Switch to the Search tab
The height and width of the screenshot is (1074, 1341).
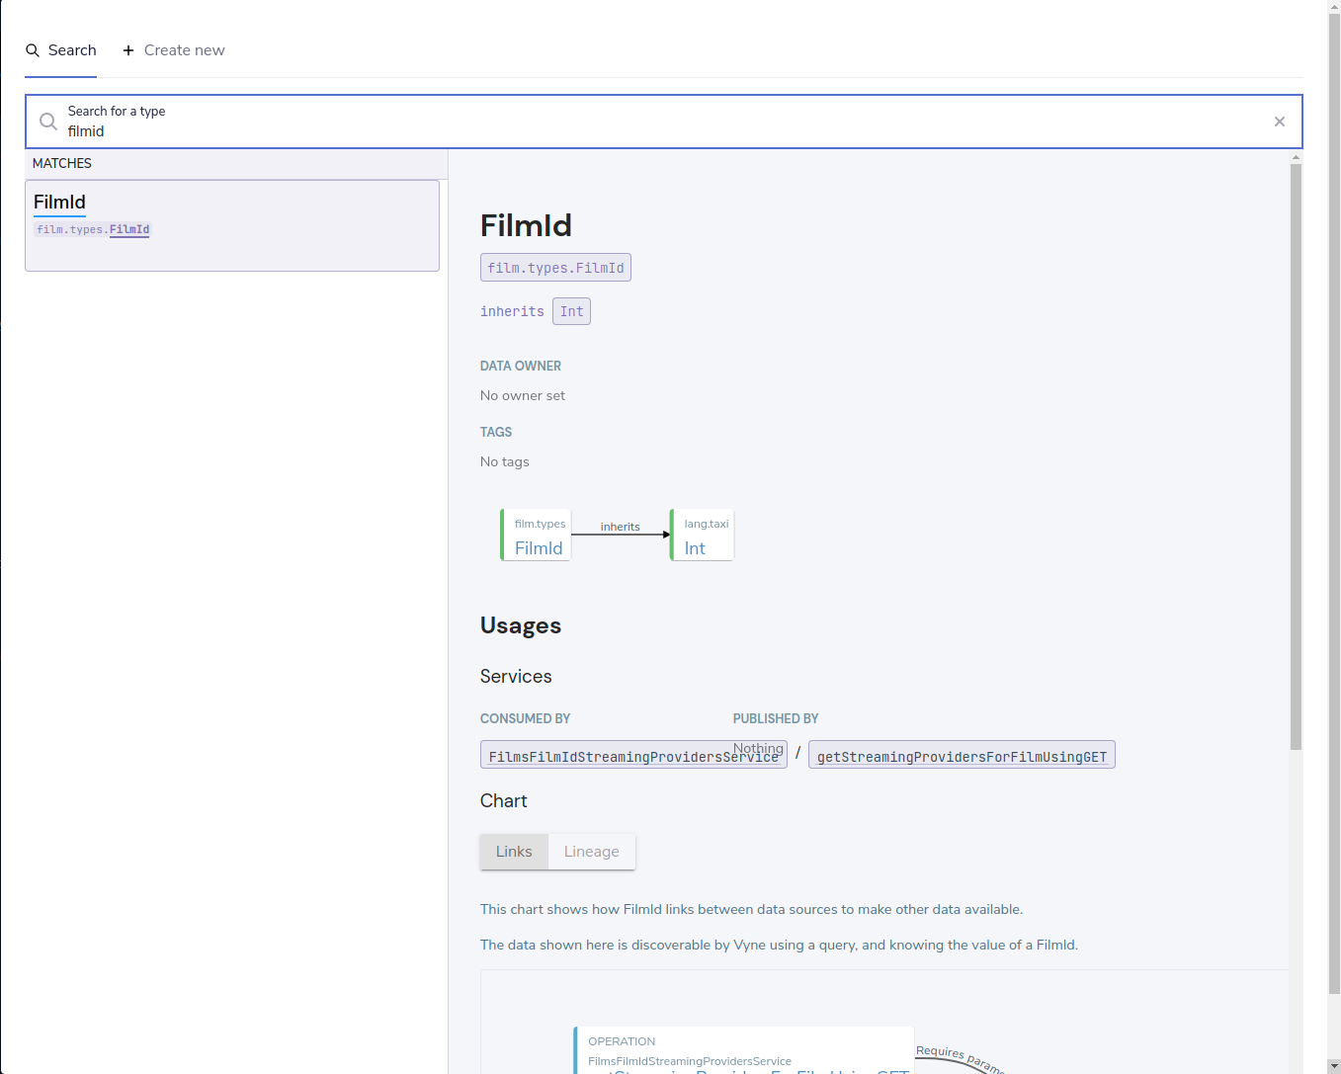click(61, 50)
